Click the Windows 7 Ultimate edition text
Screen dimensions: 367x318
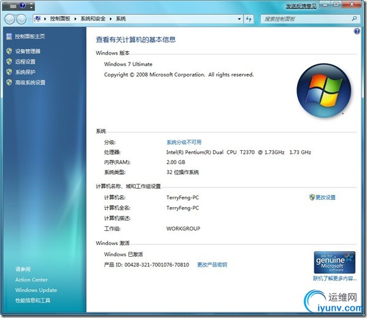tap(128, 64)
